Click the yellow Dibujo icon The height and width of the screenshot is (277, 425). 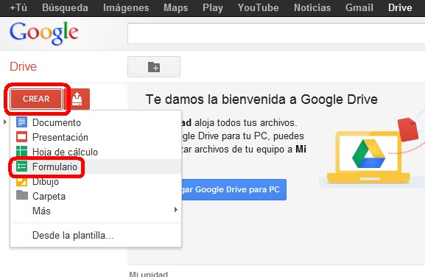21,181
